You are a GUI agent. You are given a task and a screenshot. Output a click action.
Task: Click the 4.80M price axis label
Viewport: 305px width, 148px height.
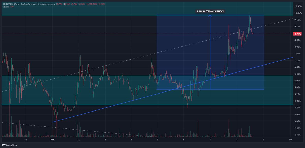[298, 101]
